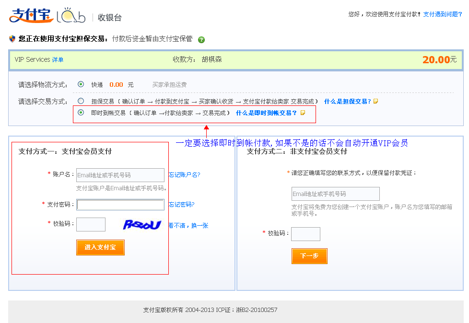Click the note icon after 什么是担保交易

pos(375,101)
